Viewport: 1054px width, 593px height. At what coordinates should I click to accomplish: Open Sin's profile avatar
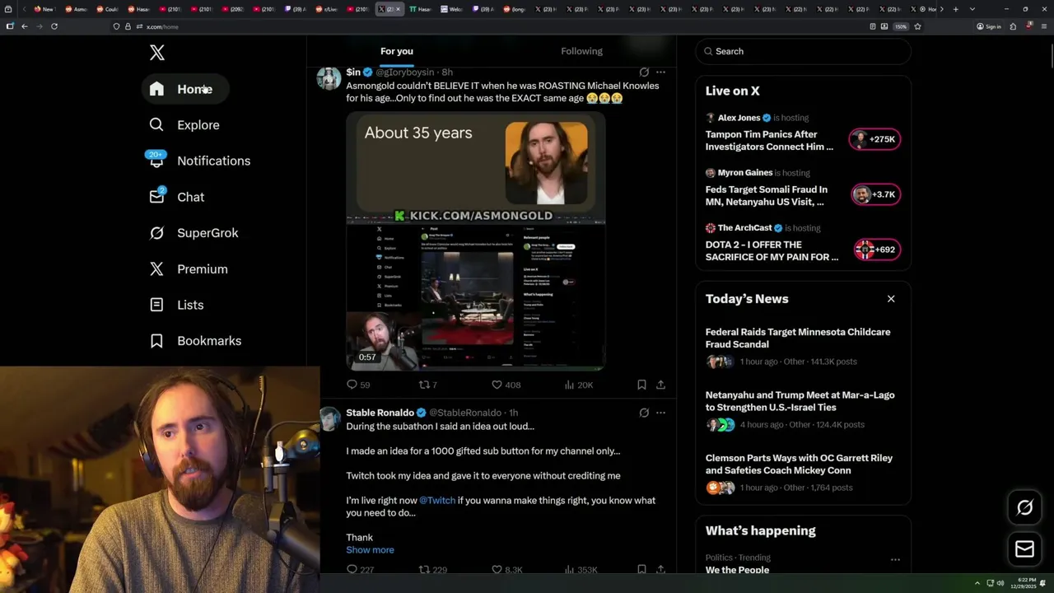[329, 79]
